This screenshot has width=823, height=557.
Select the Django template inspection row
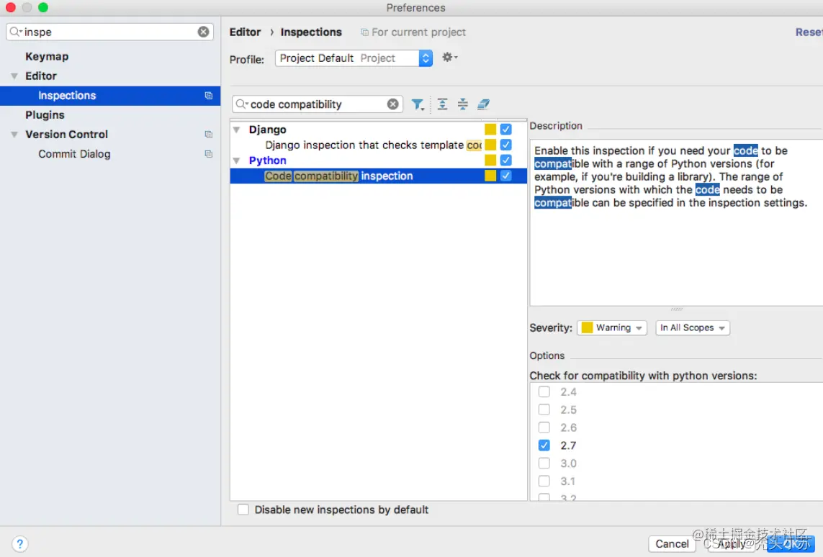click(378, 145)
